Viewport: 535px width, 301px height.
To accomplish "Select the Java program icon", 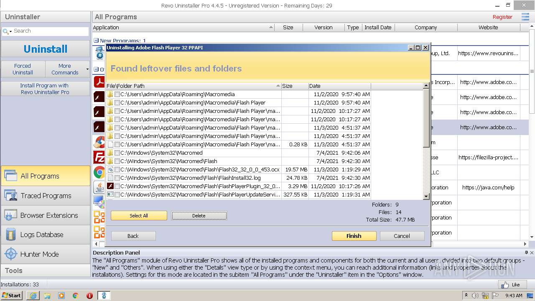I will [99, 187].
